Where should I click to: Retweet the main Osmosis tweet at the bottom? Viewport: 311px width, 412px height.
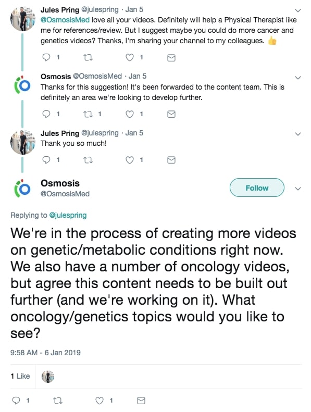tap(58, 401)
